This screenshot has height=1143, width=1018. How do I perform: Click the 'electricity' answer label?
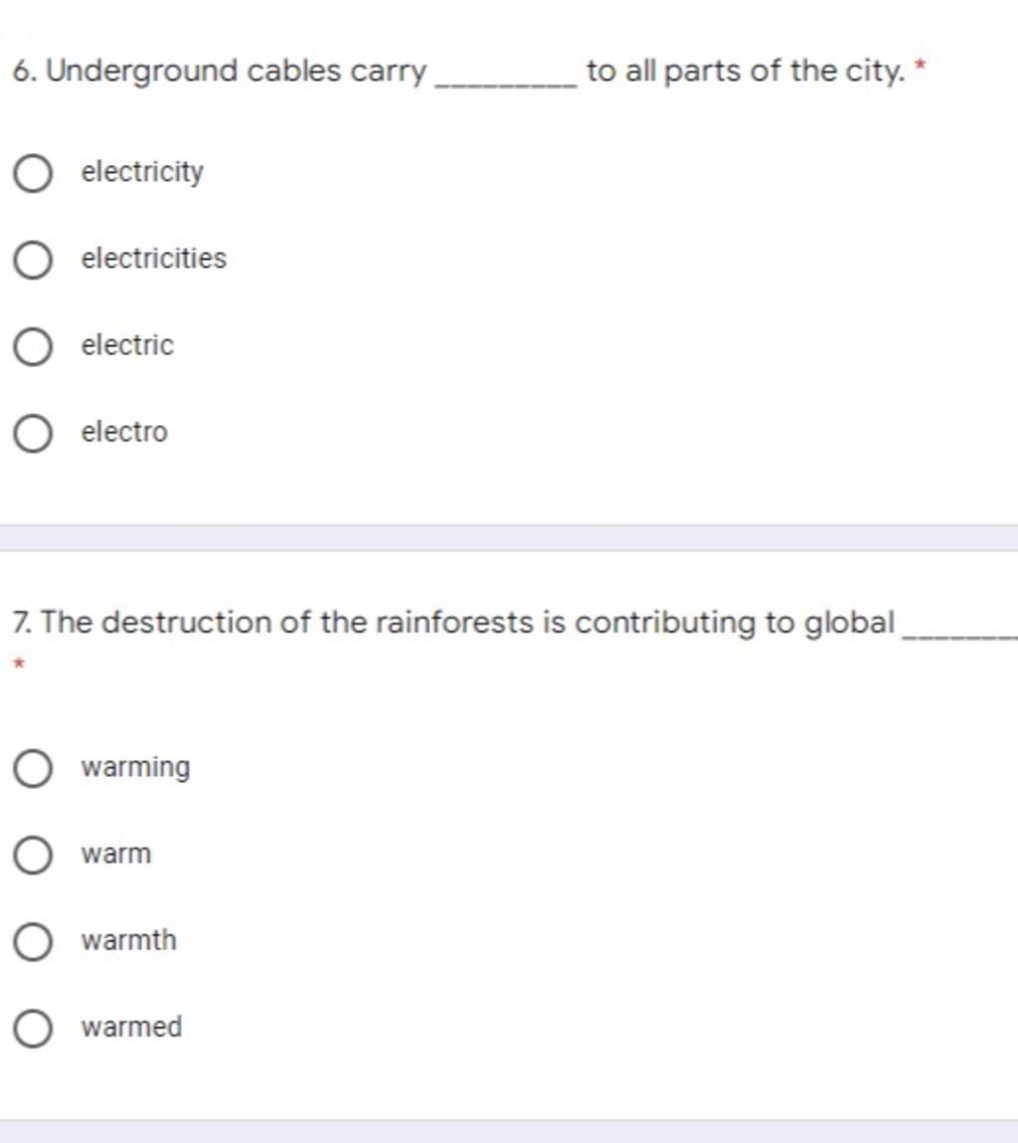142,173
